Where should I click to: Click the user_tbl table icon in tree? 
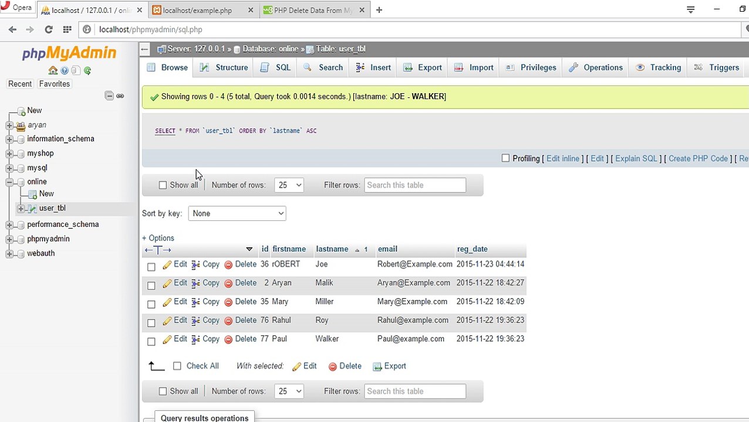[x=32, y=209]
